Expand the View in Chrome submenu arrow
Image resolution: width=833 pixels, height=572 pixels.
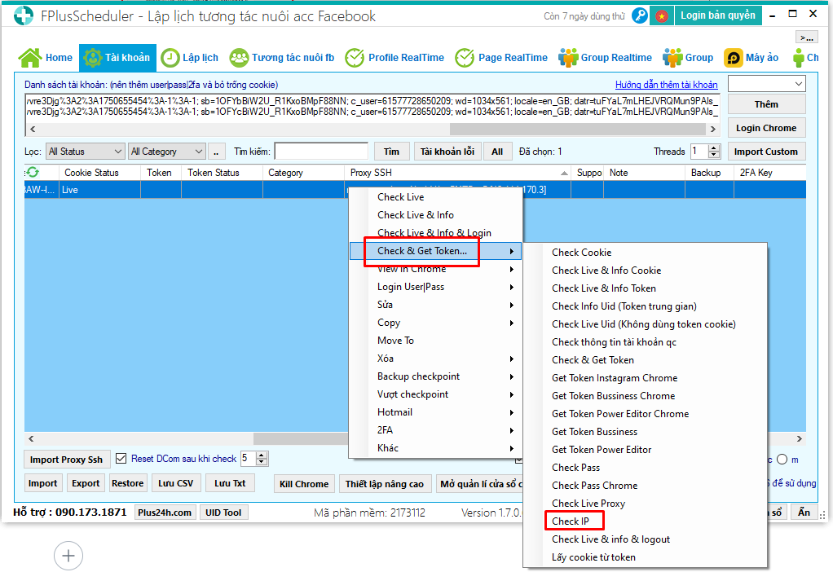pos(512,269)
